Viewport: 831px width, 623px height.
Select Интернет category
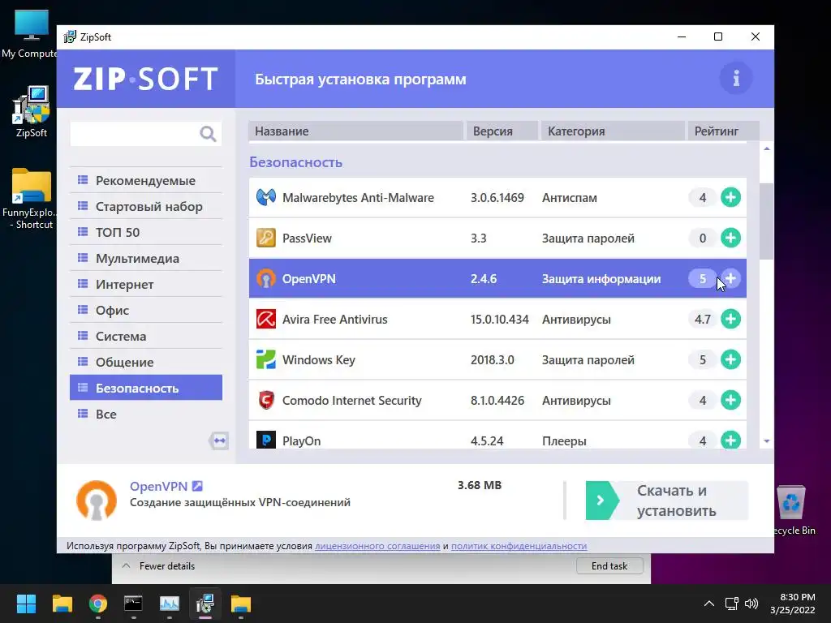(146, 284)
